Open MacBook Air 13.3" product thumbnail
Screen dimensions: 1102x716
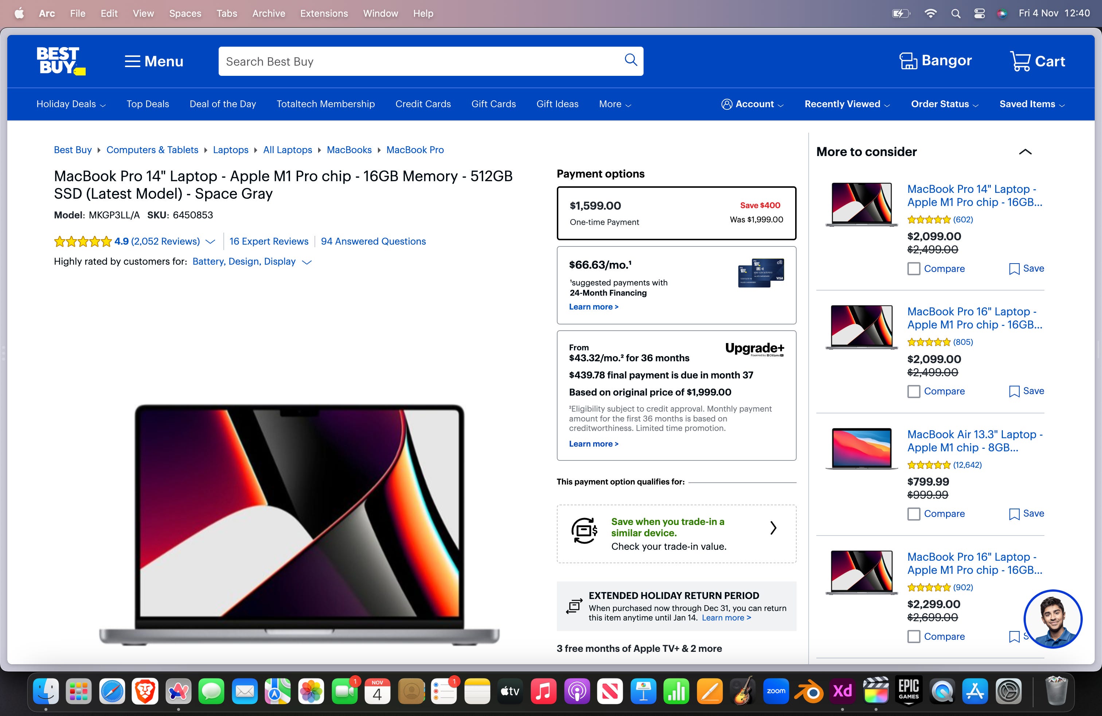pos(861,449)
